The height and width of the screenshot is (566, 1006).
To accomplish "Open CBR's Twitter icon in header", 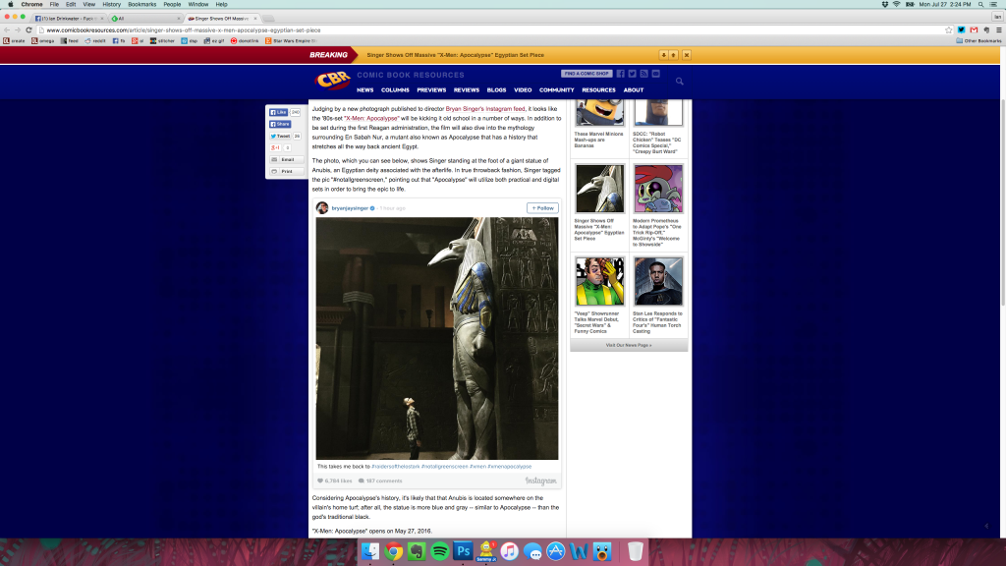I will 632,74.
